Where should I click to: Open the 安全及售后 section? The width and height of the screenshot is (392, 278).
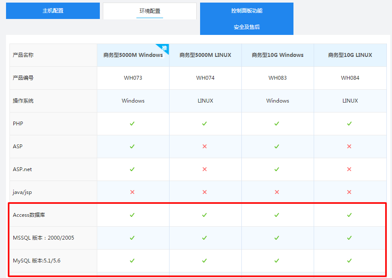pos(246,27)
